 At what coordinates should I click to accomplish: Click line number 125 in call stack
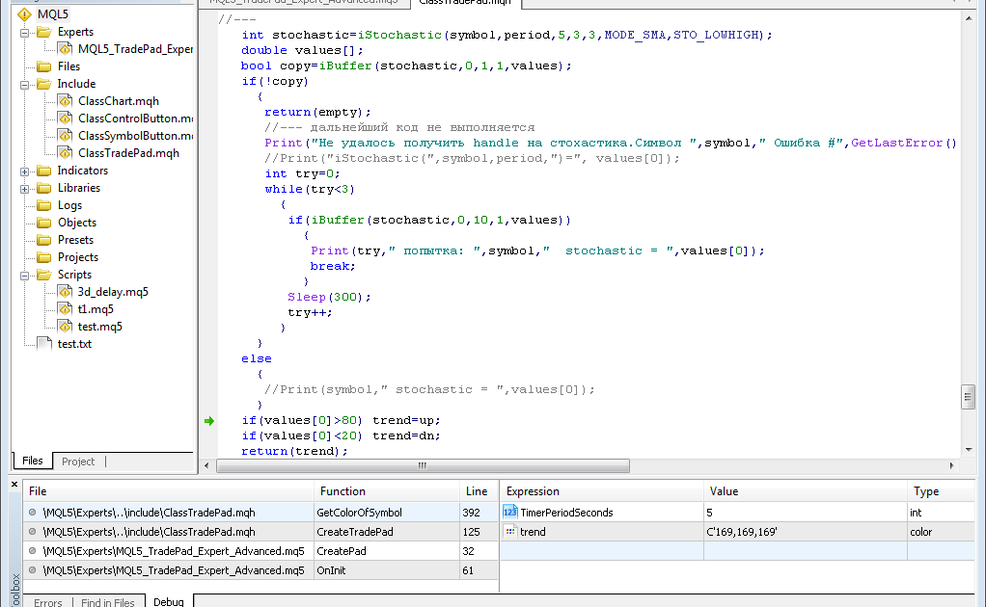[x=471, y=532]
